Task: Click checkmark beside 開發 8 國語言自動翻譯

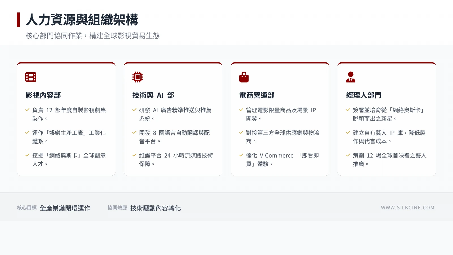Action: [x=134, y=132]
